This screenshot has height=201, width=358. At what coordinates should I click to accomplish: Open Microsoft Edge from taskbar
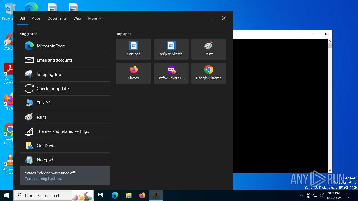pyautogui.click(x=115, y=196)
